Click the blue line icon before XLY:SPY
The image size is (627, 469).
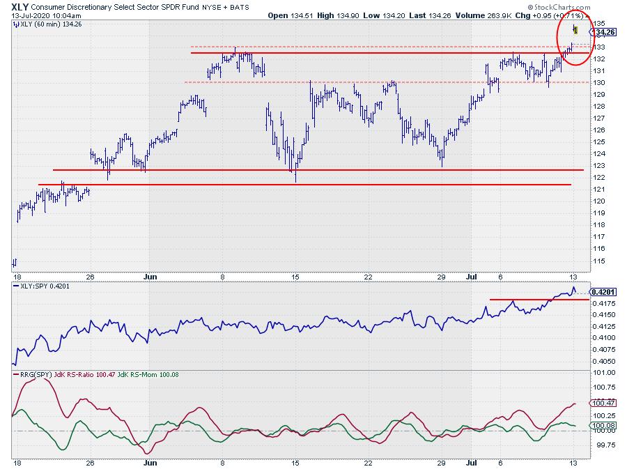[x=17, y=286]
